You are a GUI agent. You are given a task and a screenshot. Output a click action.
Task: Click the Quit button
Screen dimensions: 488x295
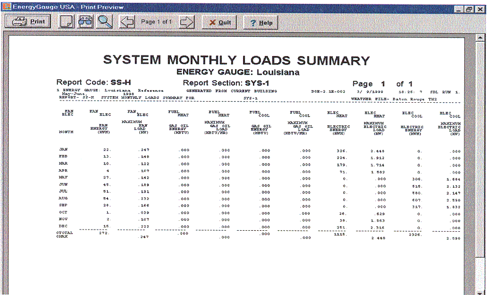[219, 23]
